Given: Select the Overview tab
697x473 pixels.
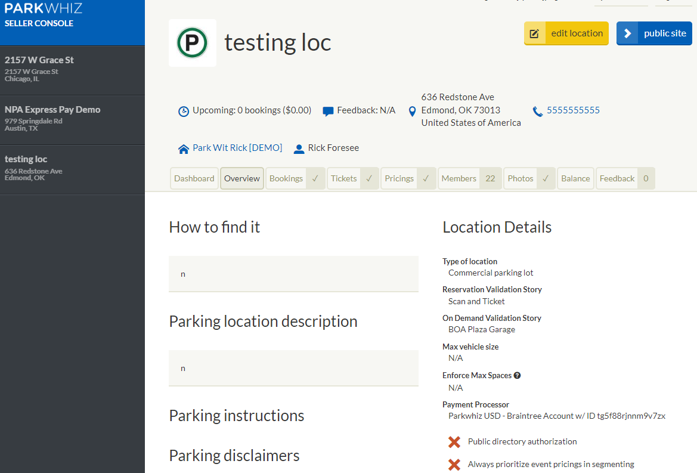Looking at the screenshot, I should click(242, 178).
